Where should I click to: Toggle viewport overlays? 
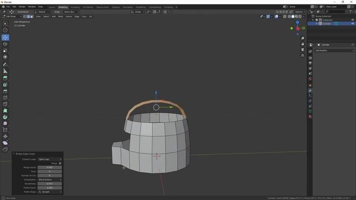tap(276, 17)
